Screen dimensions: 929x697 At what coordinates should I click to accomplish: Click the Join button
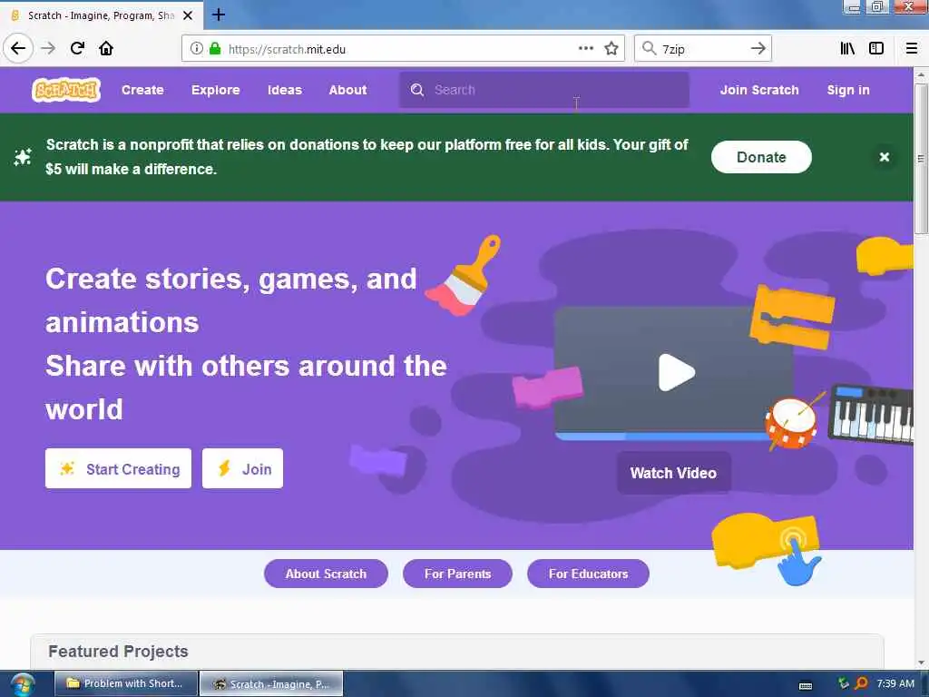(x=242, y=468)
